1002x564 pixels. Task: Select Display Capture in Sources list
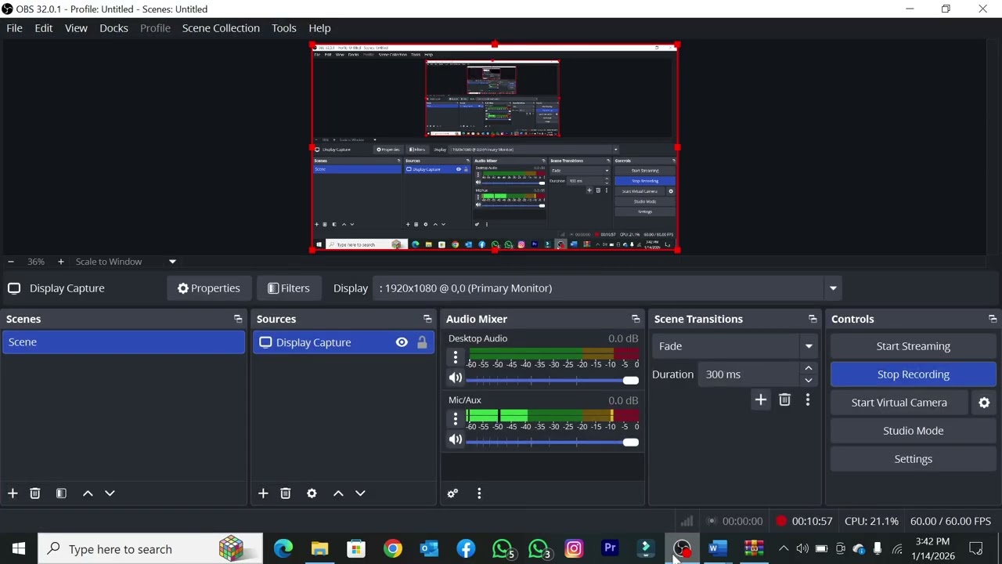(343, 342)
